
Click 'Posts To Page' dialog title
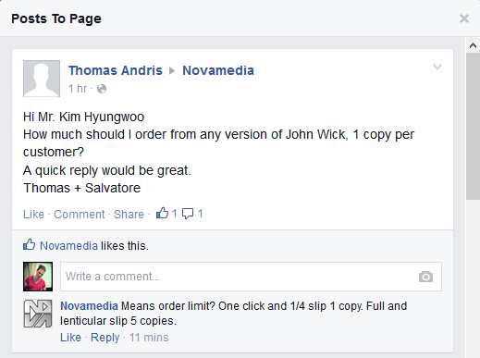56,19
